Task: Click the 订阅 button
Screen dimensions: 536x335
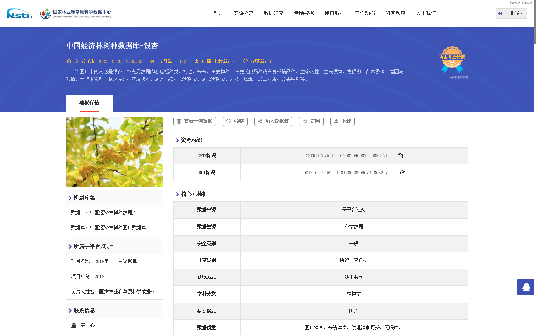Action: tap(311, 121)
